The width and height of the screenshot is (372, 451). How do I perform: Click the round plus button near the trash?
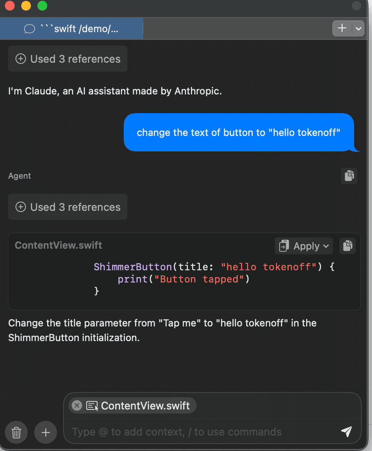click(x=46, y=432)
